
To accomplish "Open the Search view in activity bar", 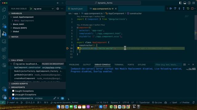I will coord(4,17).
